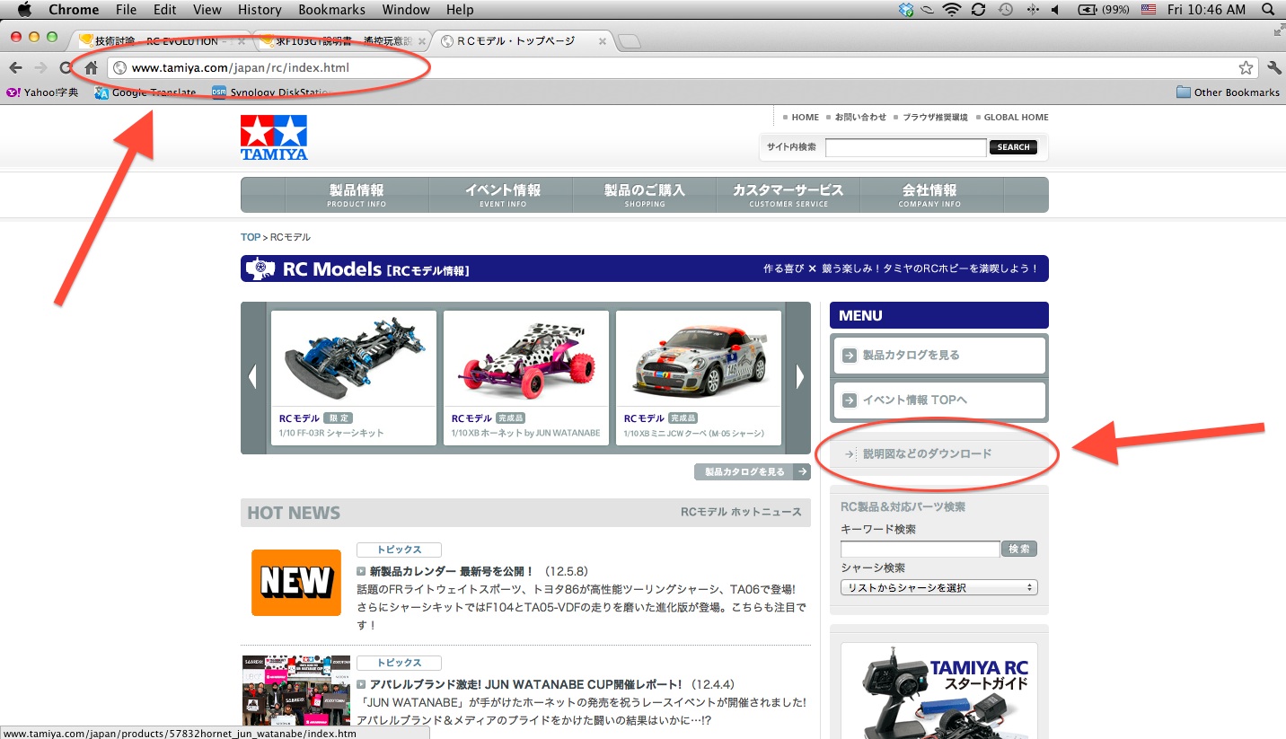Click the 製品カタログを見る button below carousel
The height and width of the screenshot is (739, 1286).
(x=752, y=471)
